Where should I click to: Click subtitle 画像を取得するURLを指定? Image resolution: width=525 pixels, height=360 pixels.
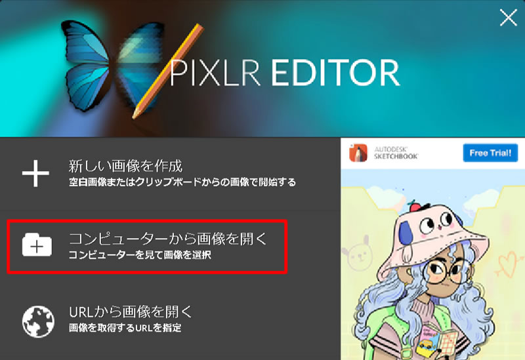point(125,328)
